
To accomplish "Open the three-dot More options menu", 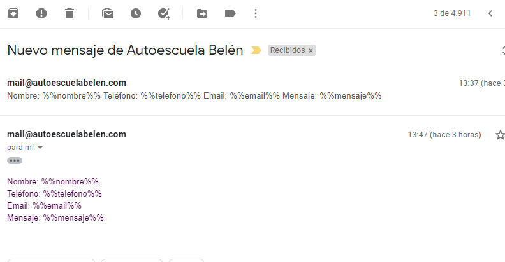I will [256, 13].
